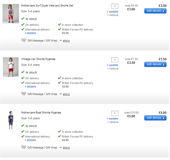
Task: View international delivery details for Vintage Car Pyjamas
Action: (x=31, y=86)
